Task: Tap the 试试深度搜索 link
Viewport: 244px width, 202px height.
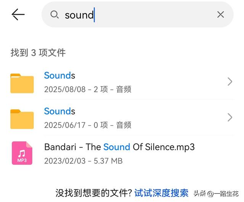Action: tap(161, 193)
